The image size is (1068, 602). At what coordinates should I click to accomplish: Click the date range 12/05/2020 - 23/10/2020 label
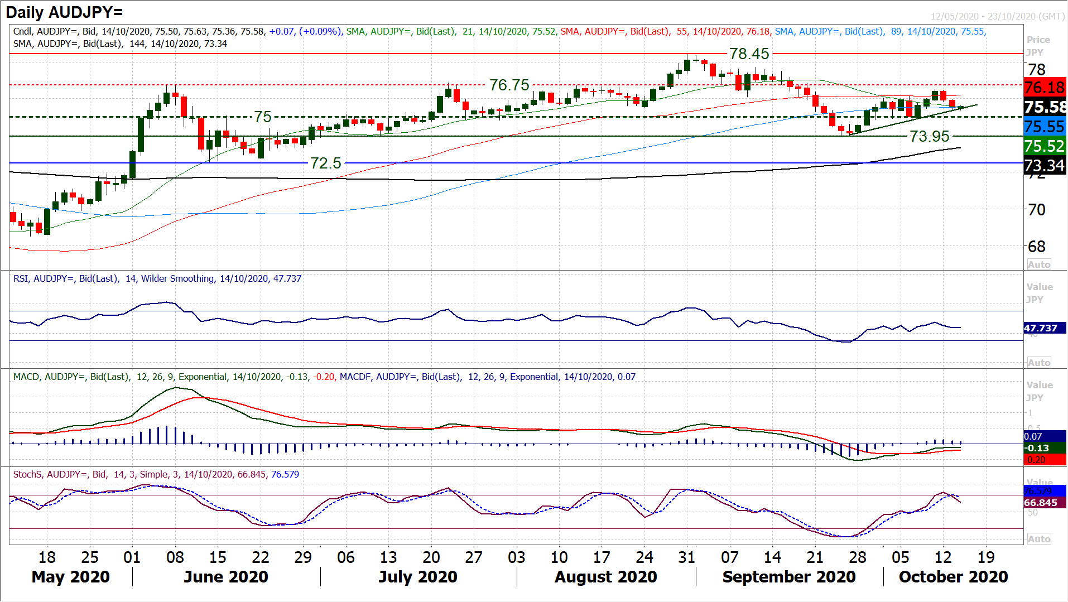tap(998, 16)
